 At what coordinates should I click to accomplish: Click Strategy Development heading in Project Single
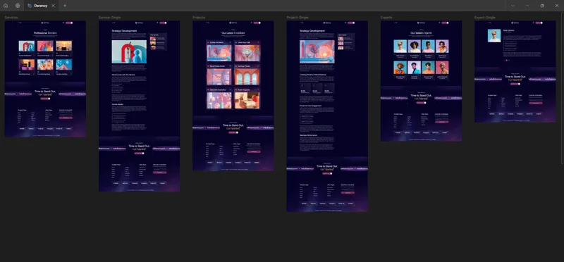click(x=312, y=31)
